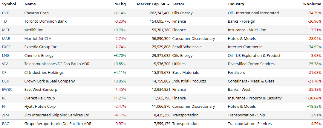Click the Market Cap sort arrow
Viewport: 323px width, 128px height.
169,4
